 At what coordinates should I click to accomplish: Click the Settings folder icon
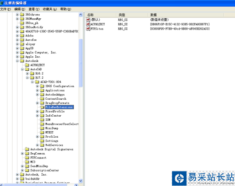click(x=42, y=141)
